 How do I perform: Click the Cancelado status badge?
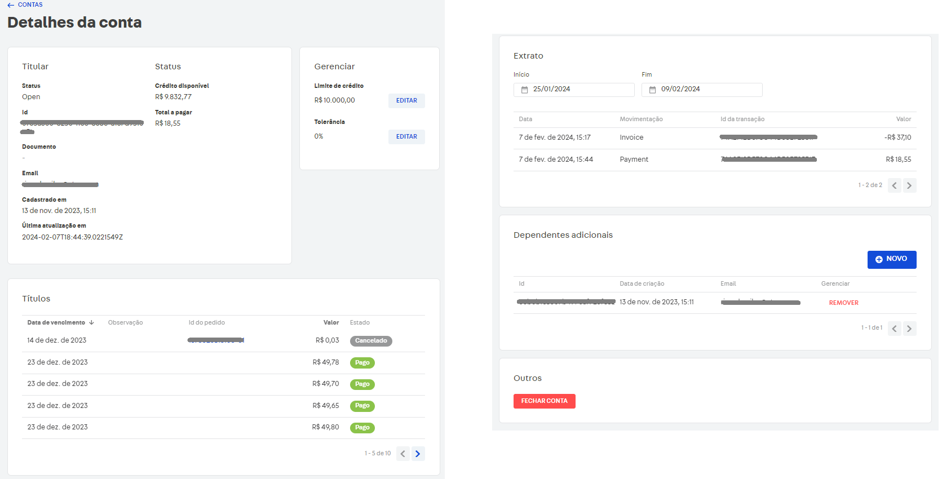click(371, 341)
